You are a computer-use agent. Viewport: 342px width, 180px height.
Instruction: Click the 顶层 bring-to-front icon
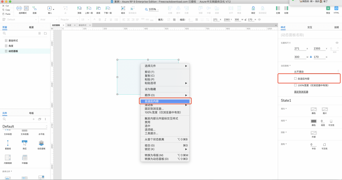[79, 8]
